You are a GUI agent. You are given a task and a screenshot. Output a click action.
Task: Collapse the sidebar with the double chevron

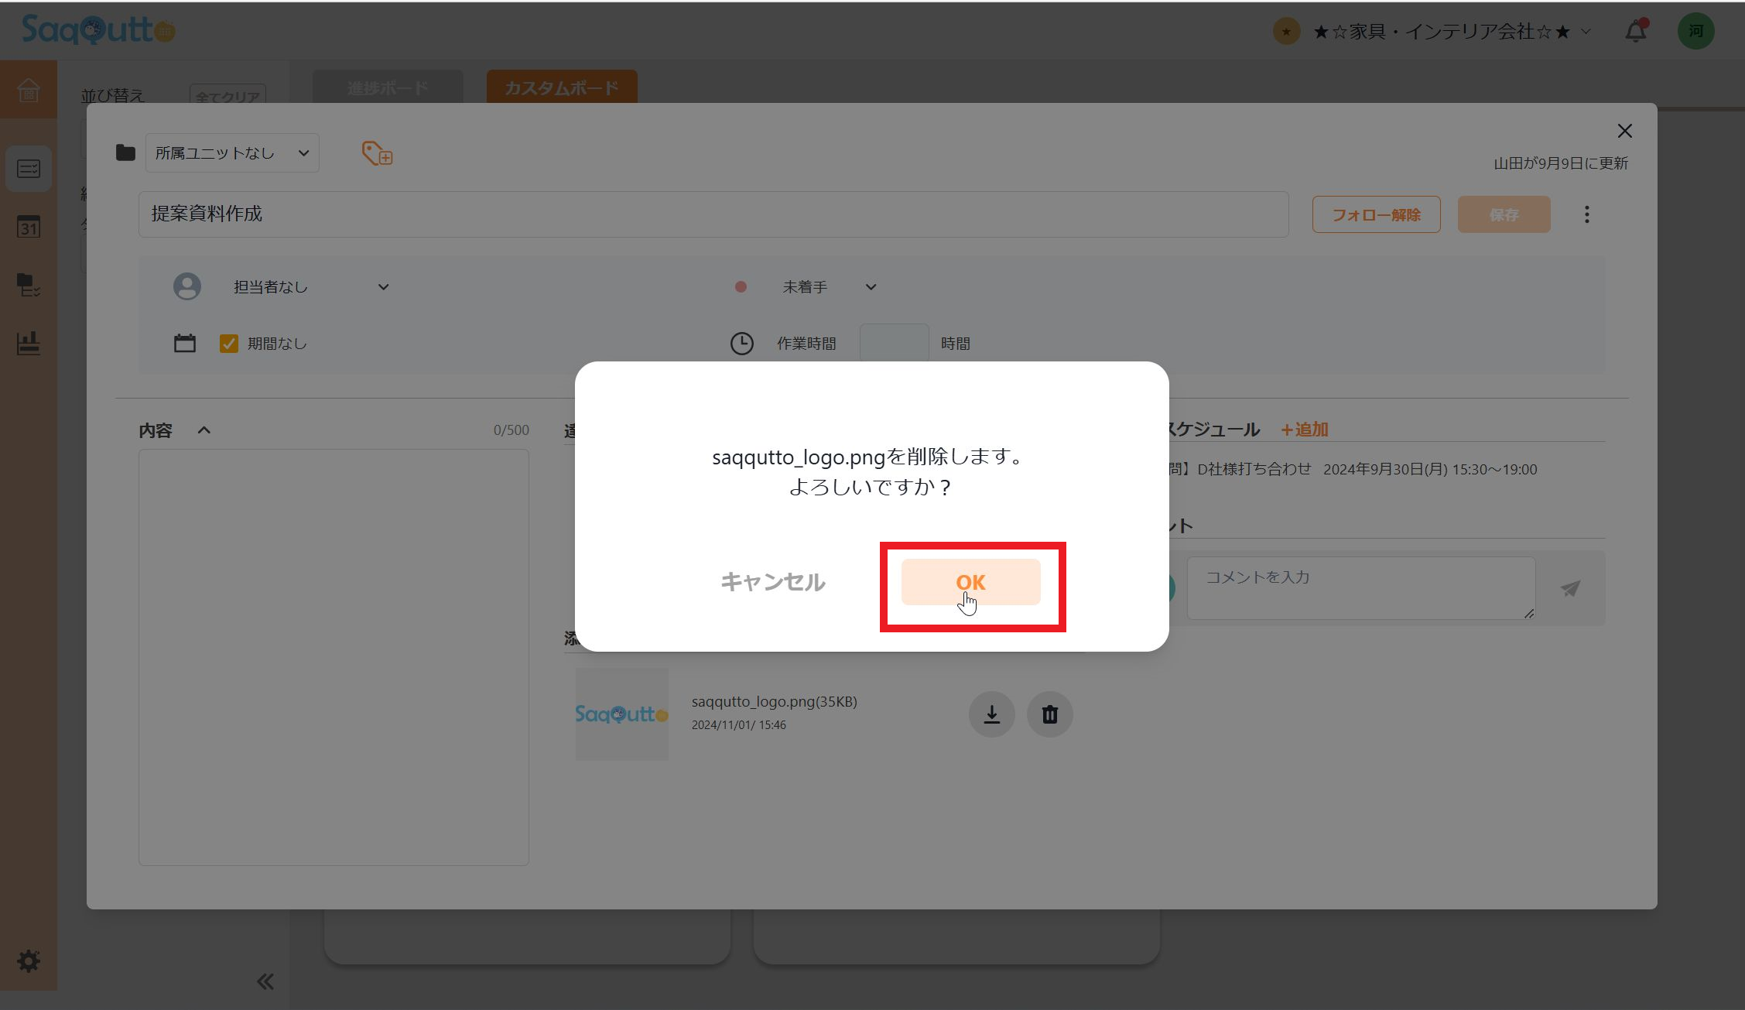pyautogui.click(x=265, y=982)
